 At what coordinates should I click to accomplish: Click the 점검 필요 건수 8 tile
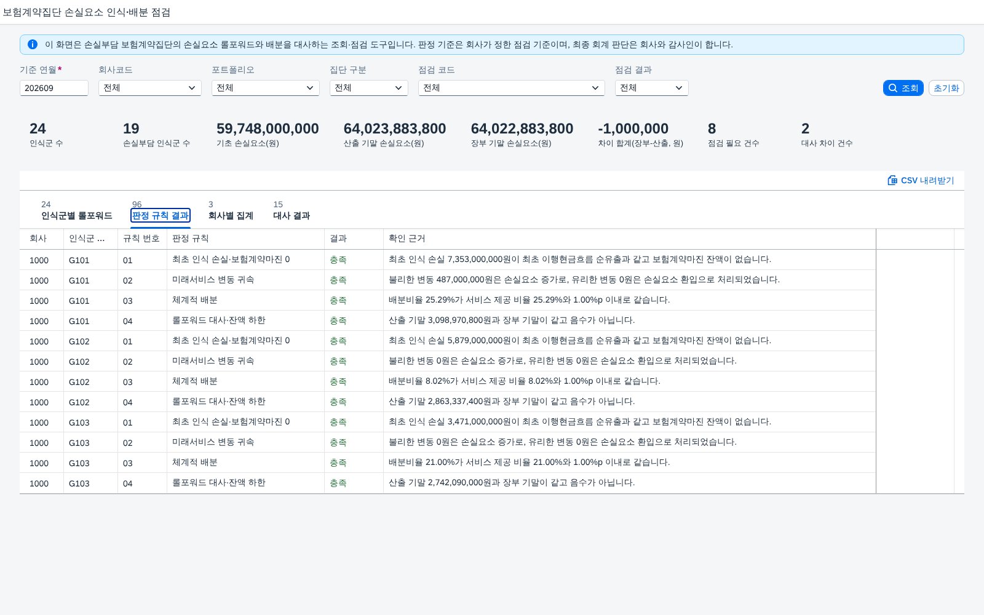pyautogui.click(x=734, y=135)
